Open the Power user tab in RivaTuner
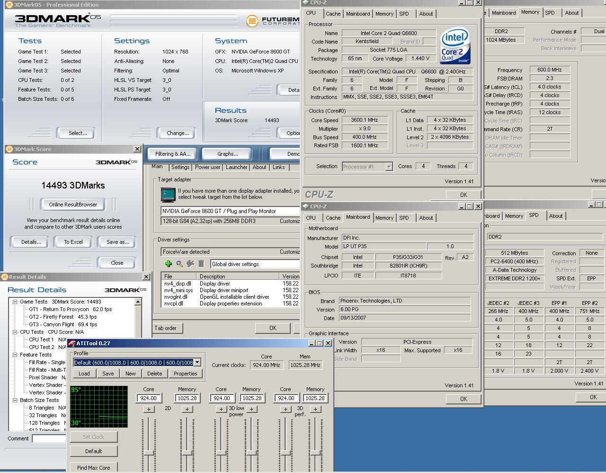Screen dimensions: 606x473 point(208,167)
